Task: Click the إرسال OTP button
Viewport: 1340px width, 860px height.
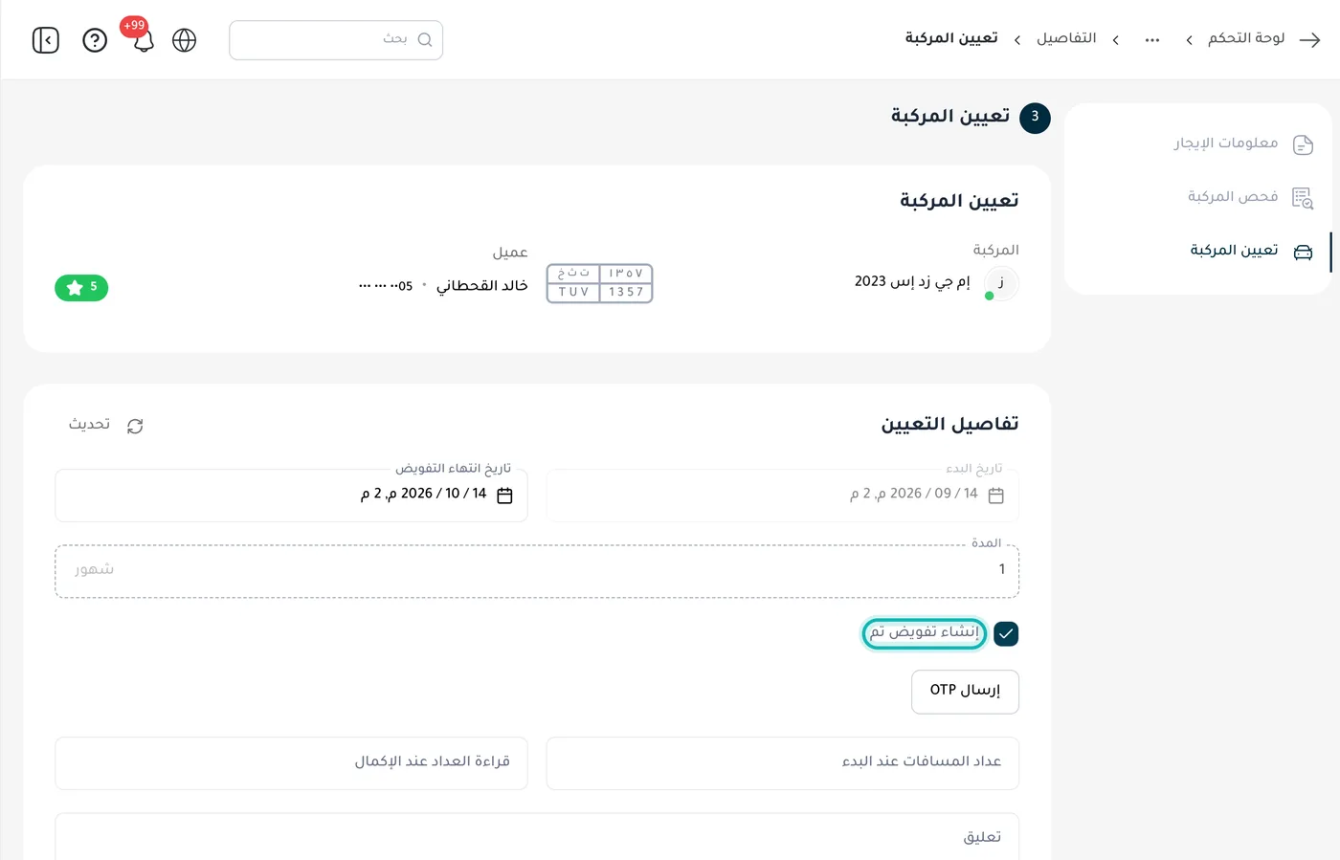Action: (965, 692)
